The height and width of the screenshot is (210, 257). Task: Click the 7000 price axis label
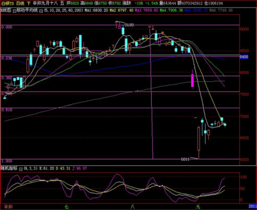point(244,117)
